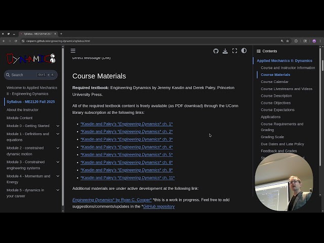Image resolution: width=324 pixels, height=243 pixels.
Task: Open About the Instructor sidebar page
Action: (x=22, y=110)
